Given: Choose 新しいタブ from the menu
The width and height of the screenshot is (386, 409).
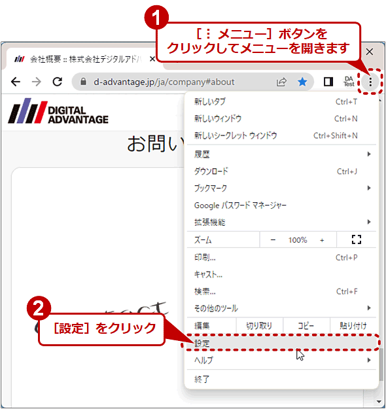Looking at the screenshot, I should coord(281,101).
